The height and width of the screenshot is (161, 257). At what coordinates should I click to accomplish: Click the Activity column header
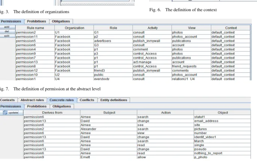(x=152, y=28)
